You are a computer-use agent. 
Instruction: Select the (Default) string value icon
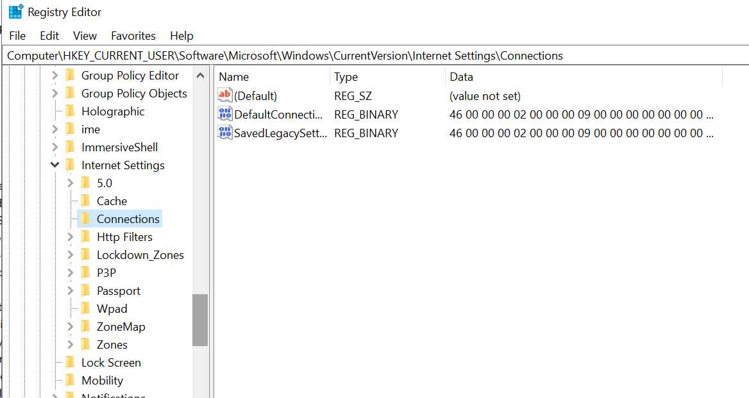224,95
